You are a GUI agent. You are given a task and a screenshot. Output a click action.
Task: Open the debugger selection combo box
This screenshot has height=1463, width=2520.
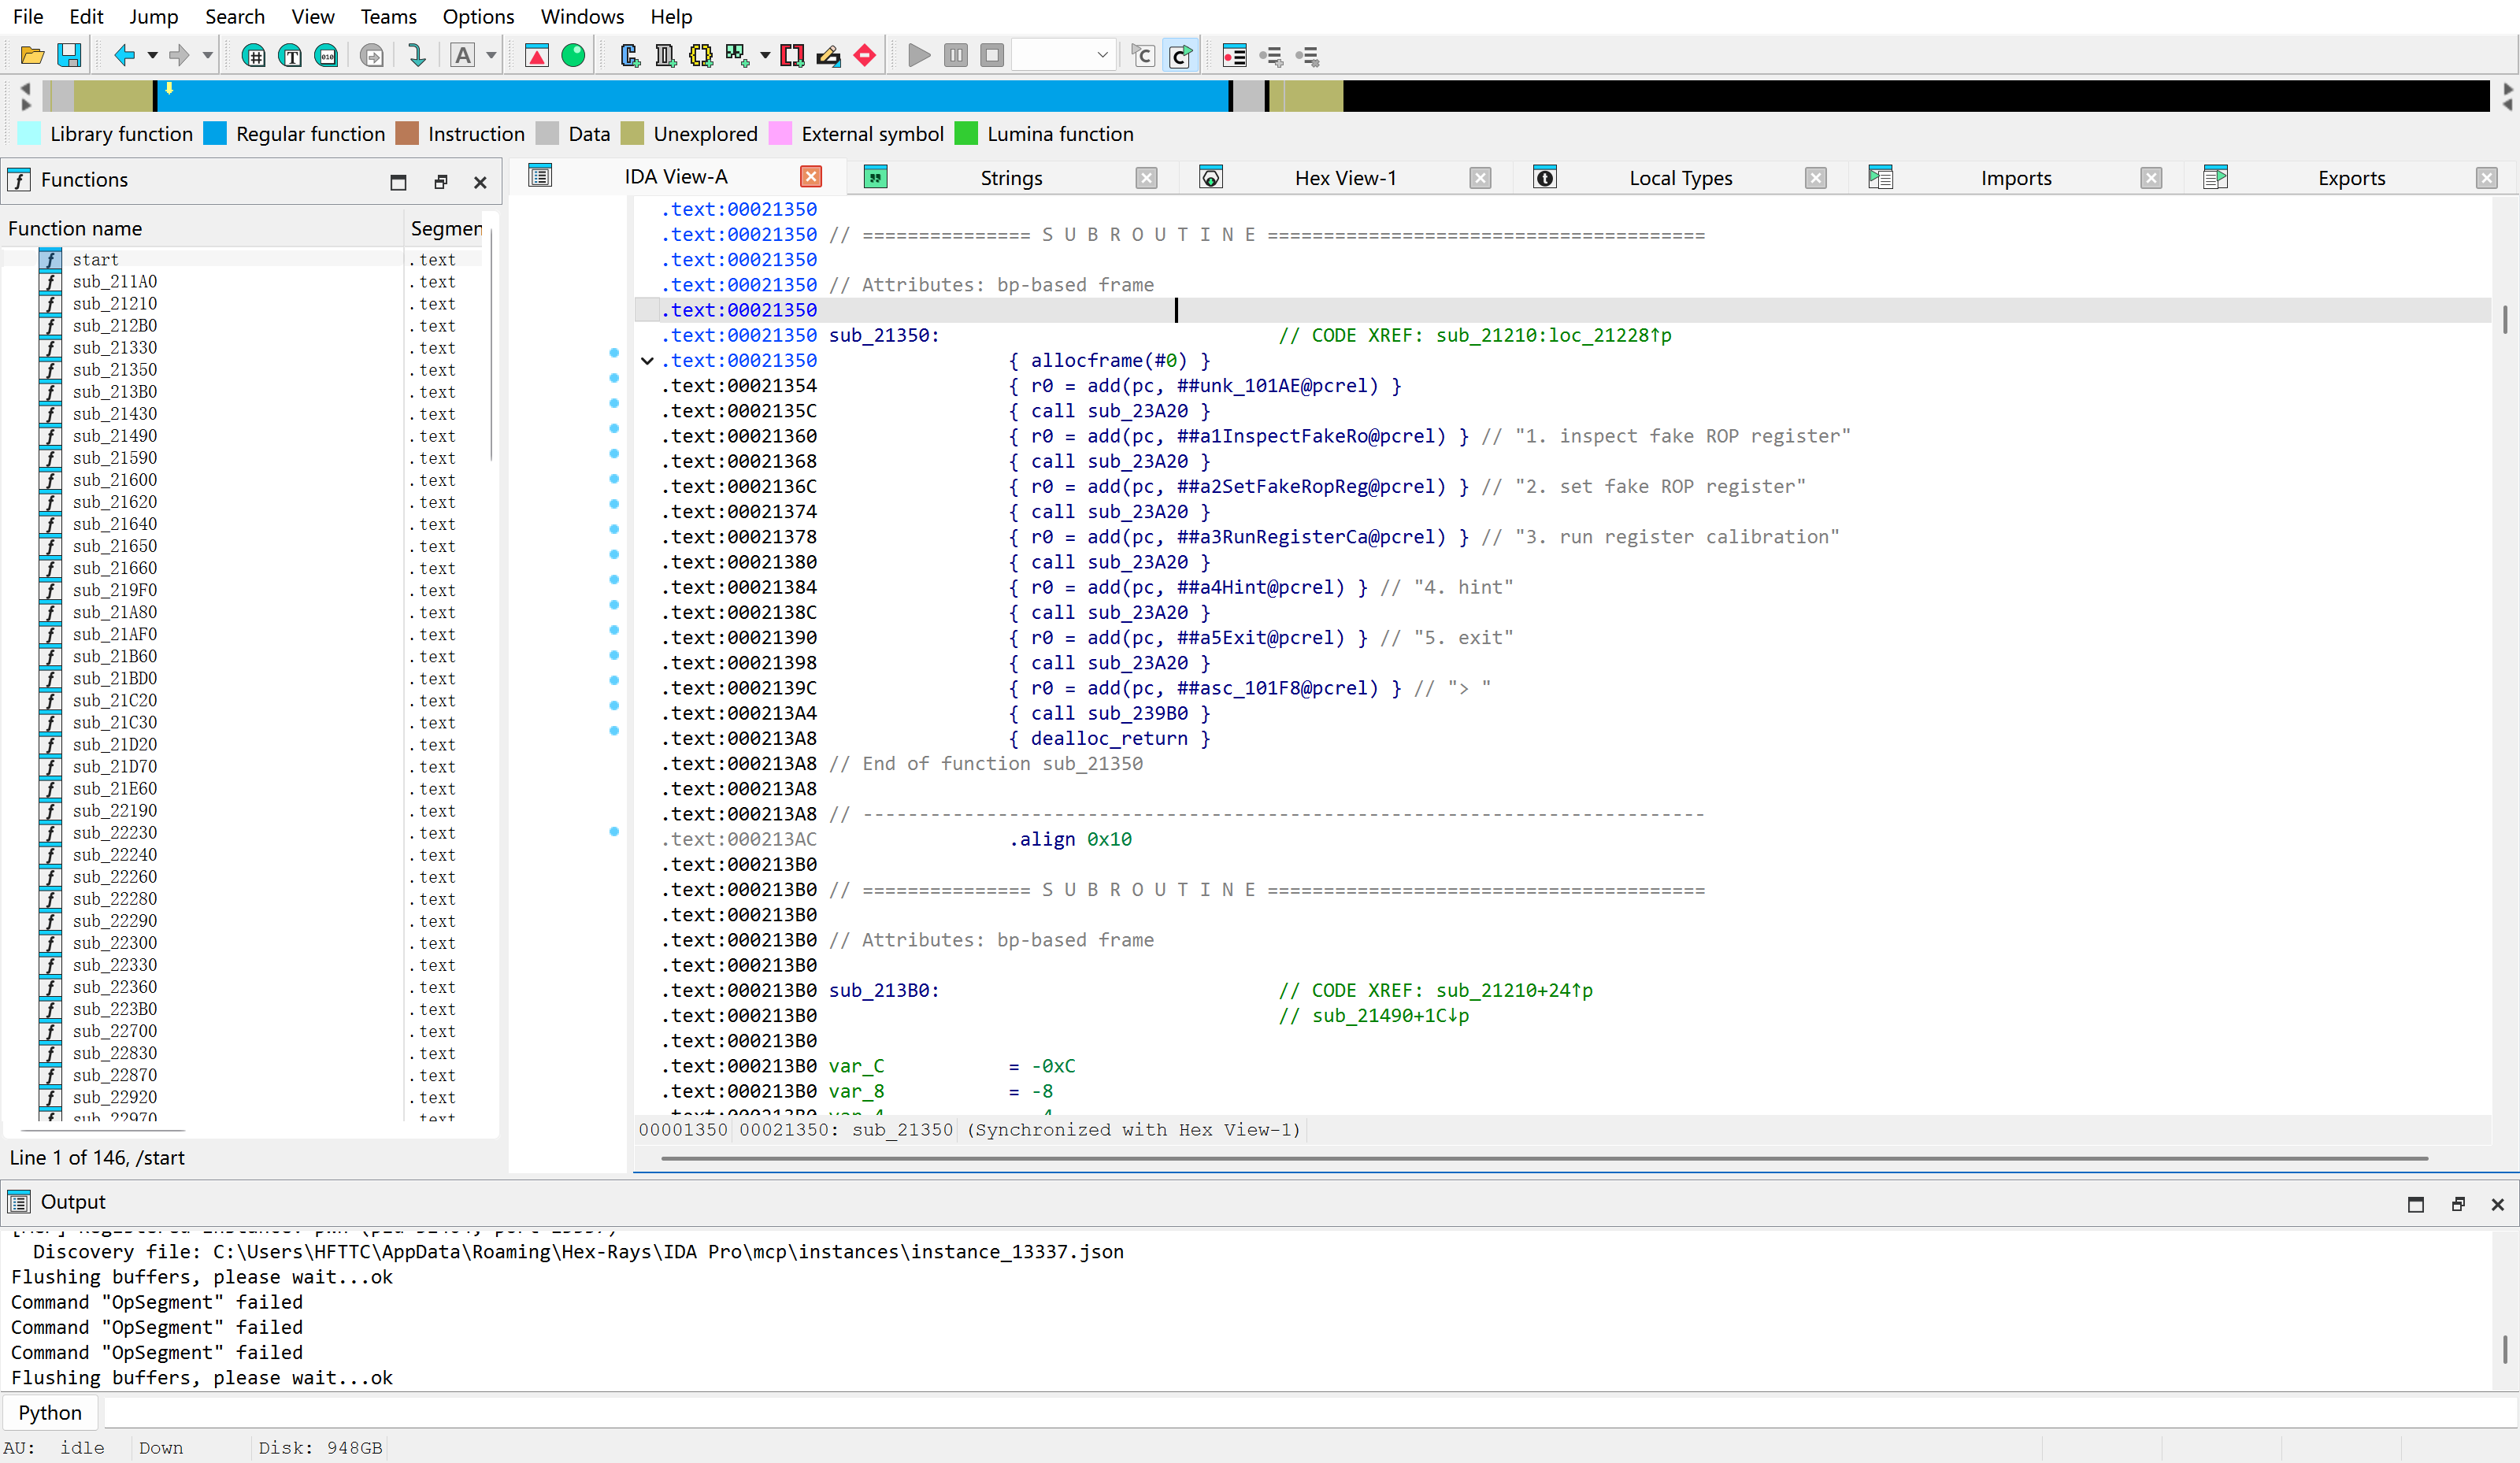click(1063, 55)
